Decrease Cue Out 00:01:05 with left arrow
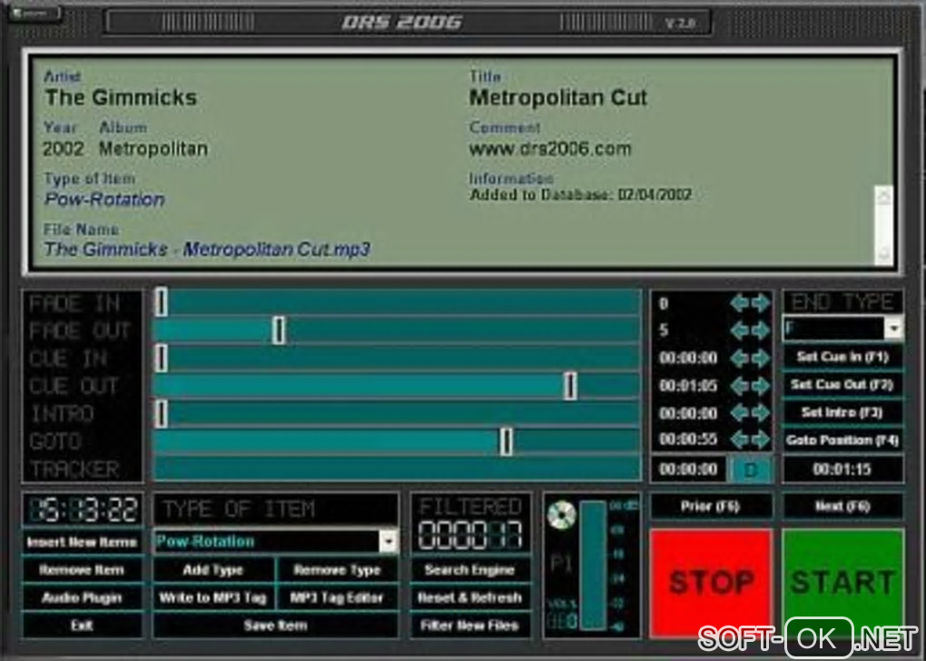Image resolution: width=926 pixels, height=661 pixels. 739,386
